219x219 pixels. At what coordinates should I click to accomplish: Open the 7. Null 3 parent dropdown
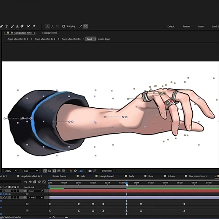[x=35, y=198]
